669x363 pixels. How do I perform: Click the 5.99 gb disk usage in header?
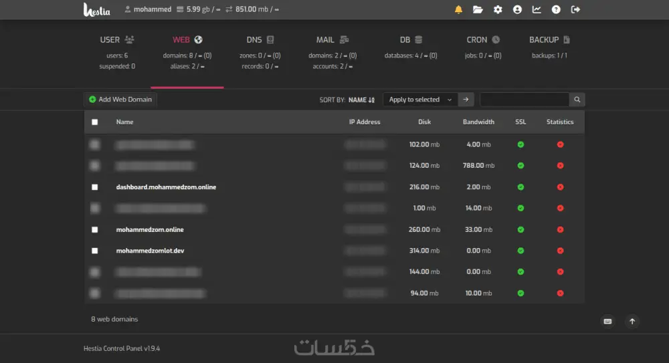click(x=199, y=9)
